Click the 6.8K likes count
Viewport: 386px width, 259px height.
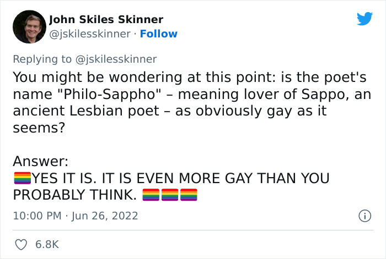[47, 243]
